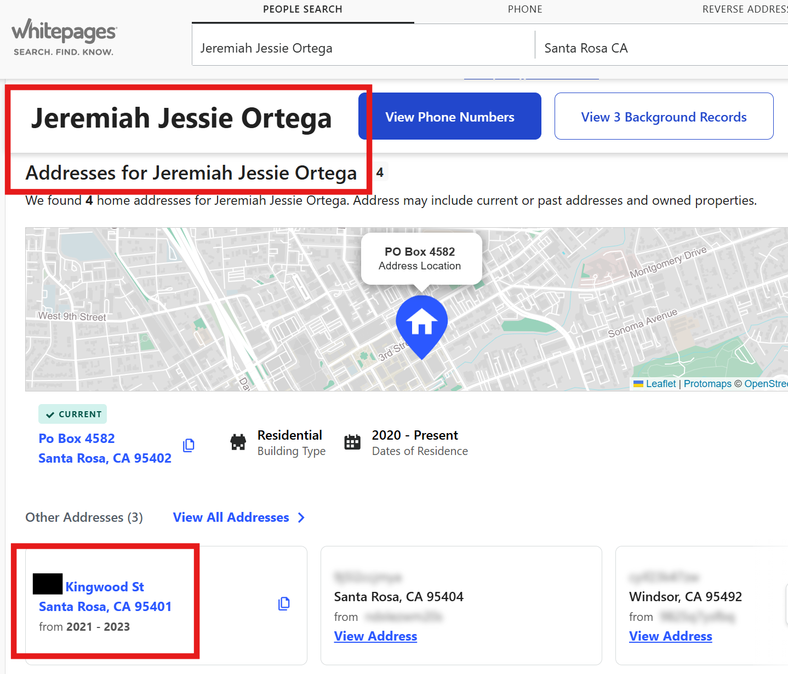Copy the Po Box 4582 address
Viewport: 788px width, 674px height.
point(189,445)
